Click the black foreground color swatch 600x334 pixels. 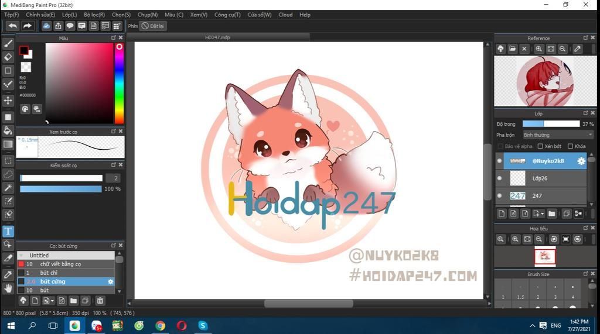pos(24,50)
